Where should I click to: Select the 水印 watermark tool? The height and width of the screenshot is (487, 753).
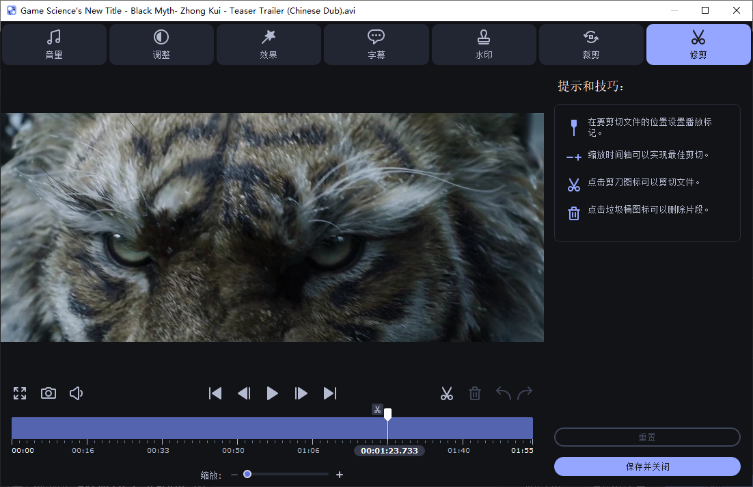coord(483,44)
